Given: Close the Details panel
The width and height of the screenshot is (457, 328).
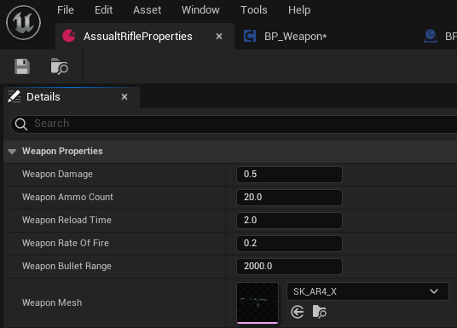Looking at the screenshot, I should click(x=124, y=97).
